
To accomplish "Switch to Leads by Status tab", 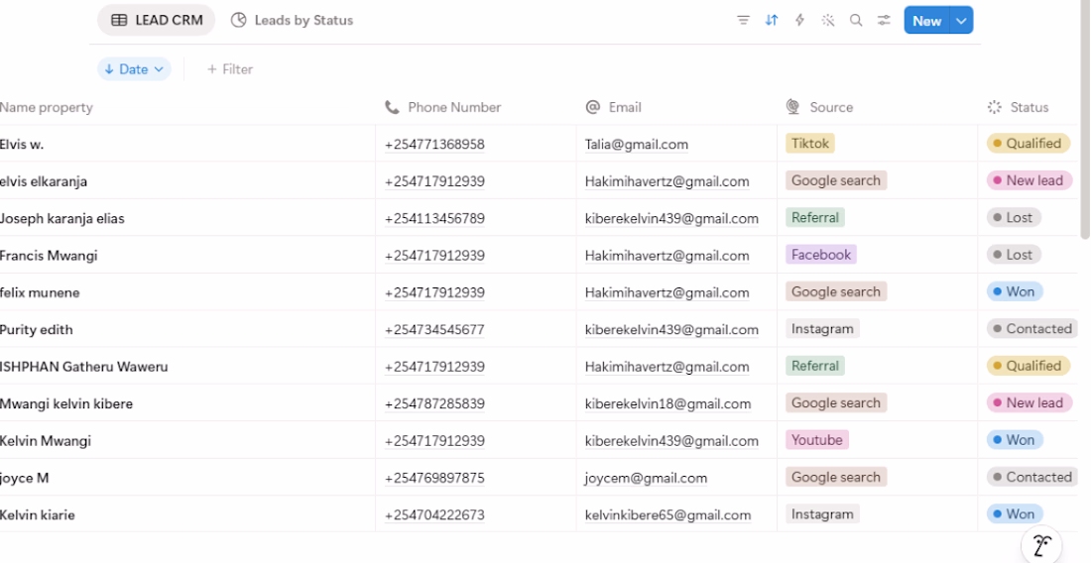I will [x=293, y=20].
